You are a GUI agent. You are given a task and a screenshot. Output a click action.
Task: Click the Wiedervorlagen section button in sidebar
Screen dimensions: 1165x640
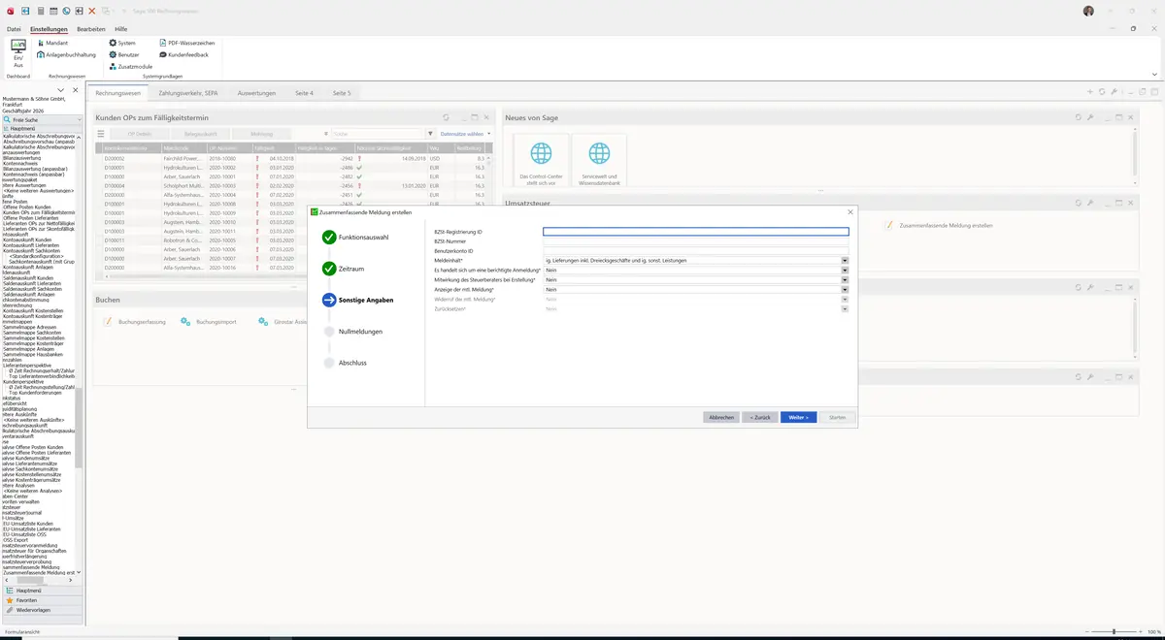[41, 610]
